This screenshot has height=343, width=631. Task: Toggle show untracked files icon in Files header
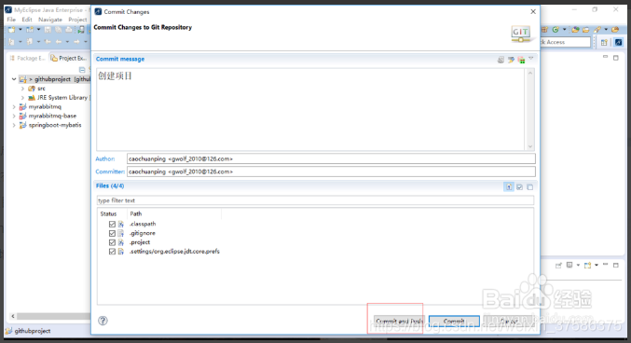click(509, 186)
